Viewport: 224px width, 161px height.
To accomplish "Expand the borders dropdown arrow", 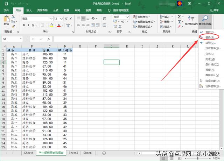I will click(x=46, y=25).
